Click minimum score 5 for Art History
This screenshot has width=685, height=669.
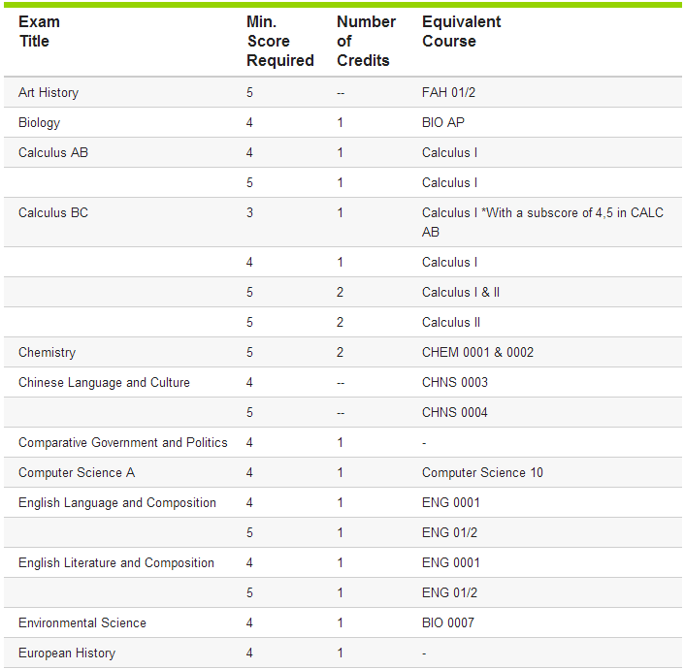coord(249,92)
